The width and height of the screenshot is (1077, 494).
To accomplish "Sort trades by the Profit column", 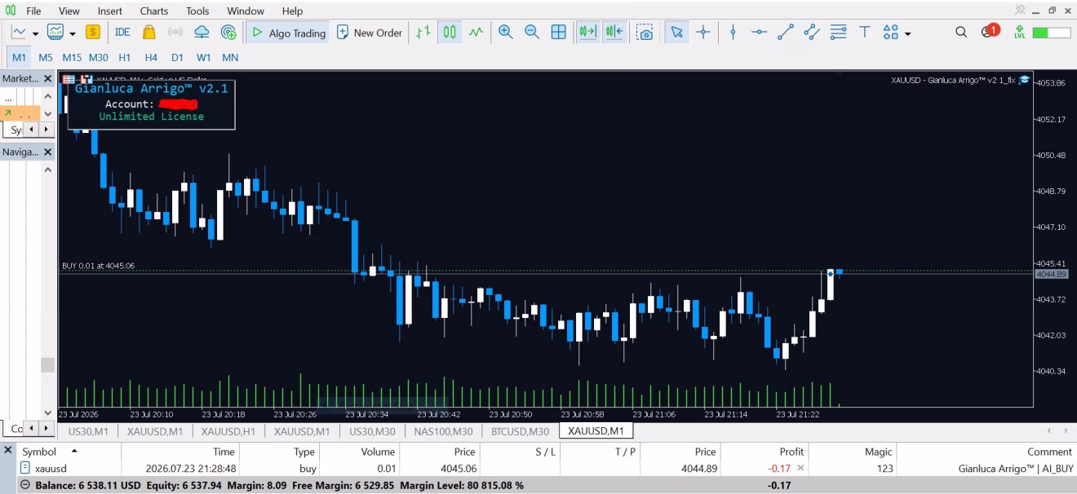I will point(791,451).
